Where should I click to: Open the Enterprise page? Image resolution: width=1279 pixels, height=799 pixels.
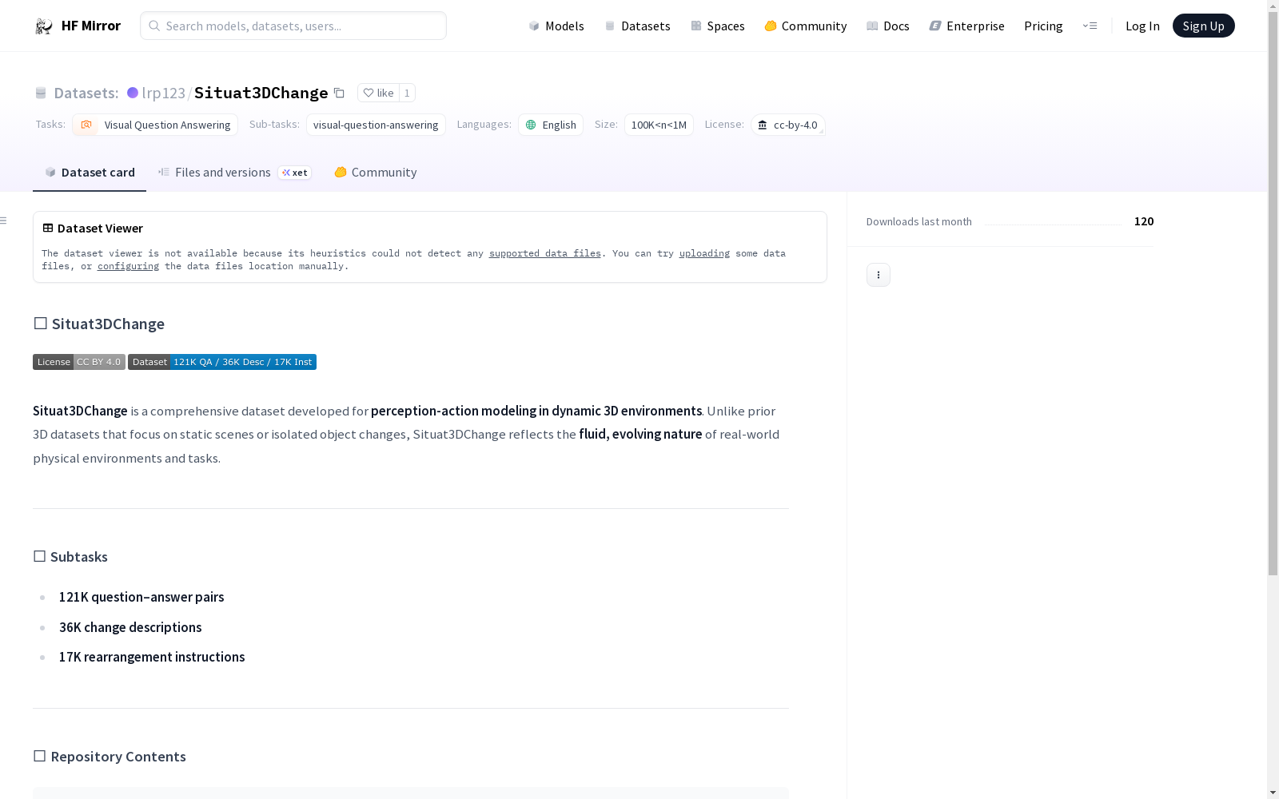967,26
